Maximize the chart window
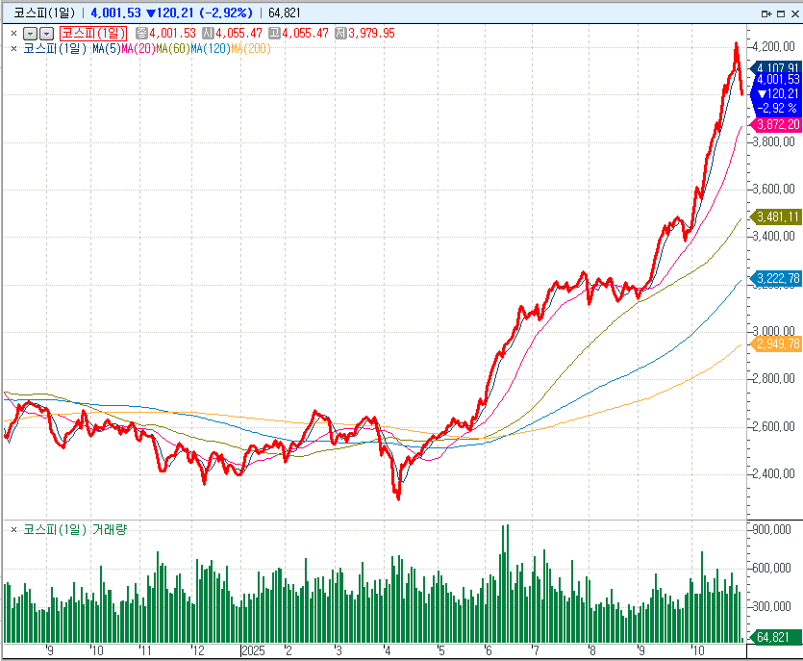The width and height of the screenshot is (803, 661). 779,13
